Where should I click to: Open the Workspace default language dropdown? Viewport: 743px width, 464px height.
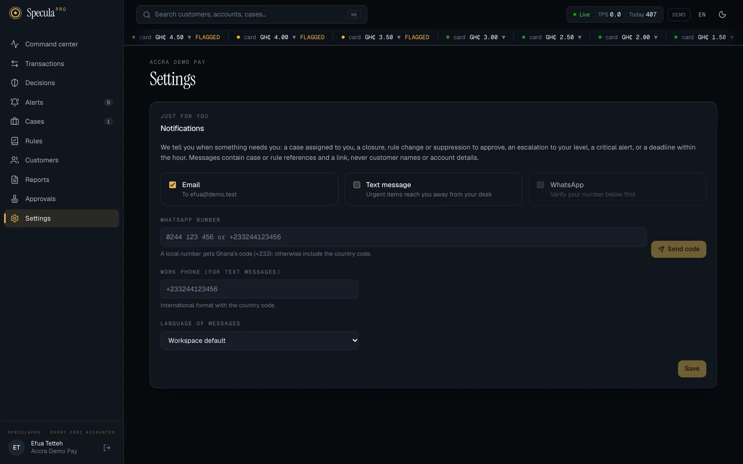click(x=260, y=341)
